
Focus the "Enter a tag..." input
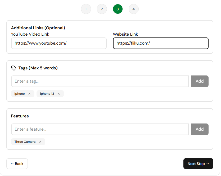click(x=100, y=81)
